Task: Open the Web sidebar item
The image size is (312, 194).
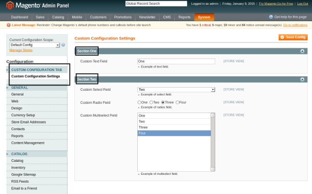Action: [x=15, y=101]
